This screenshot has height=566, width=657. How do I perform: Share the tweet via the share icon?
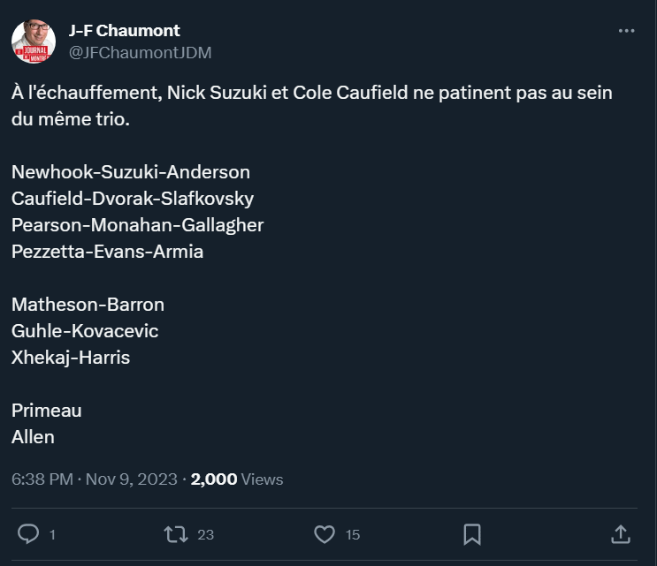coord(621,533)
